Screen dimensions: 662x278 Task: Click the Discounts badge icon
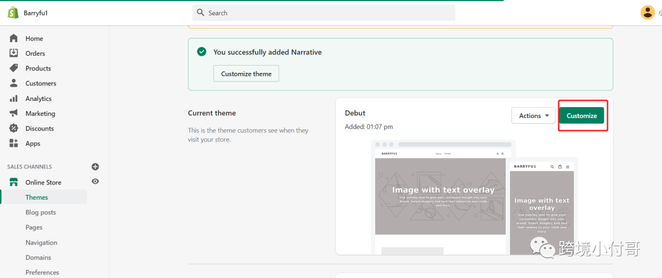point(13,128)
